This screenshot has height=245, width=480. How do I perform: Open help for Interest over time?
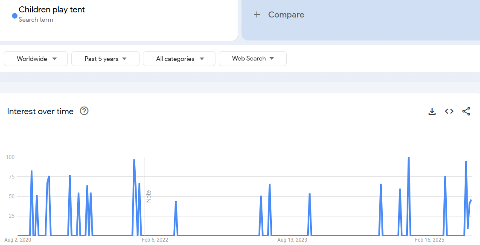click(84, 111)
